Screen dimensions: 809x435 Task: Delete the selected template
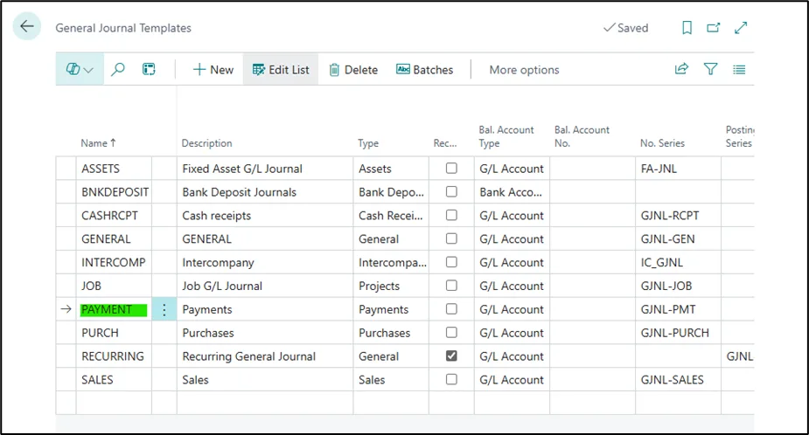point(353,70)
